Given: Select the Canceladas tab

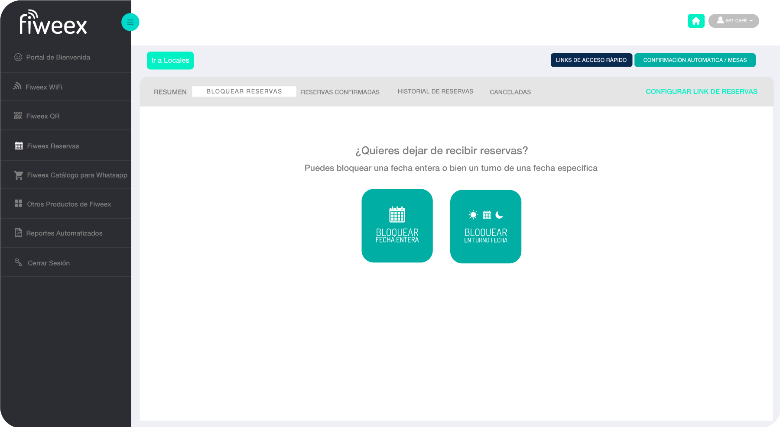Looking at the screenshot, I should (x=510, y=92).
